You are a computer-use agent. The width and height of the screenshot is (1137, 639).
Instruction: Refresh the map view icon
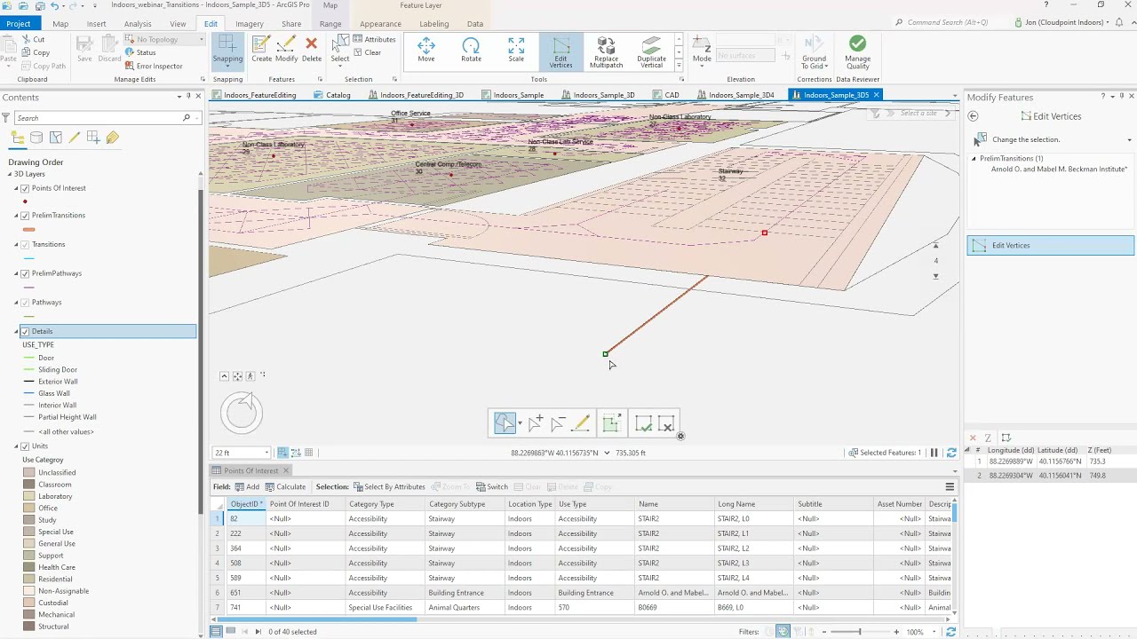951,453
